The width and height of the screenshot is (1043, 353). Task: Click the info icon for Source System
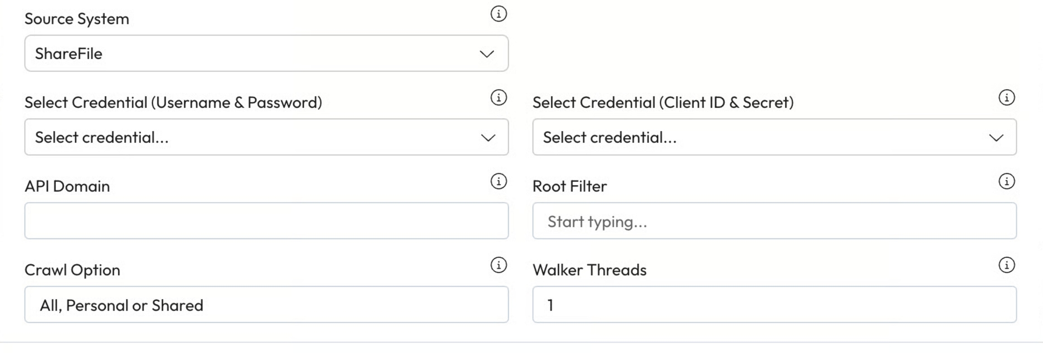[498, 14]
